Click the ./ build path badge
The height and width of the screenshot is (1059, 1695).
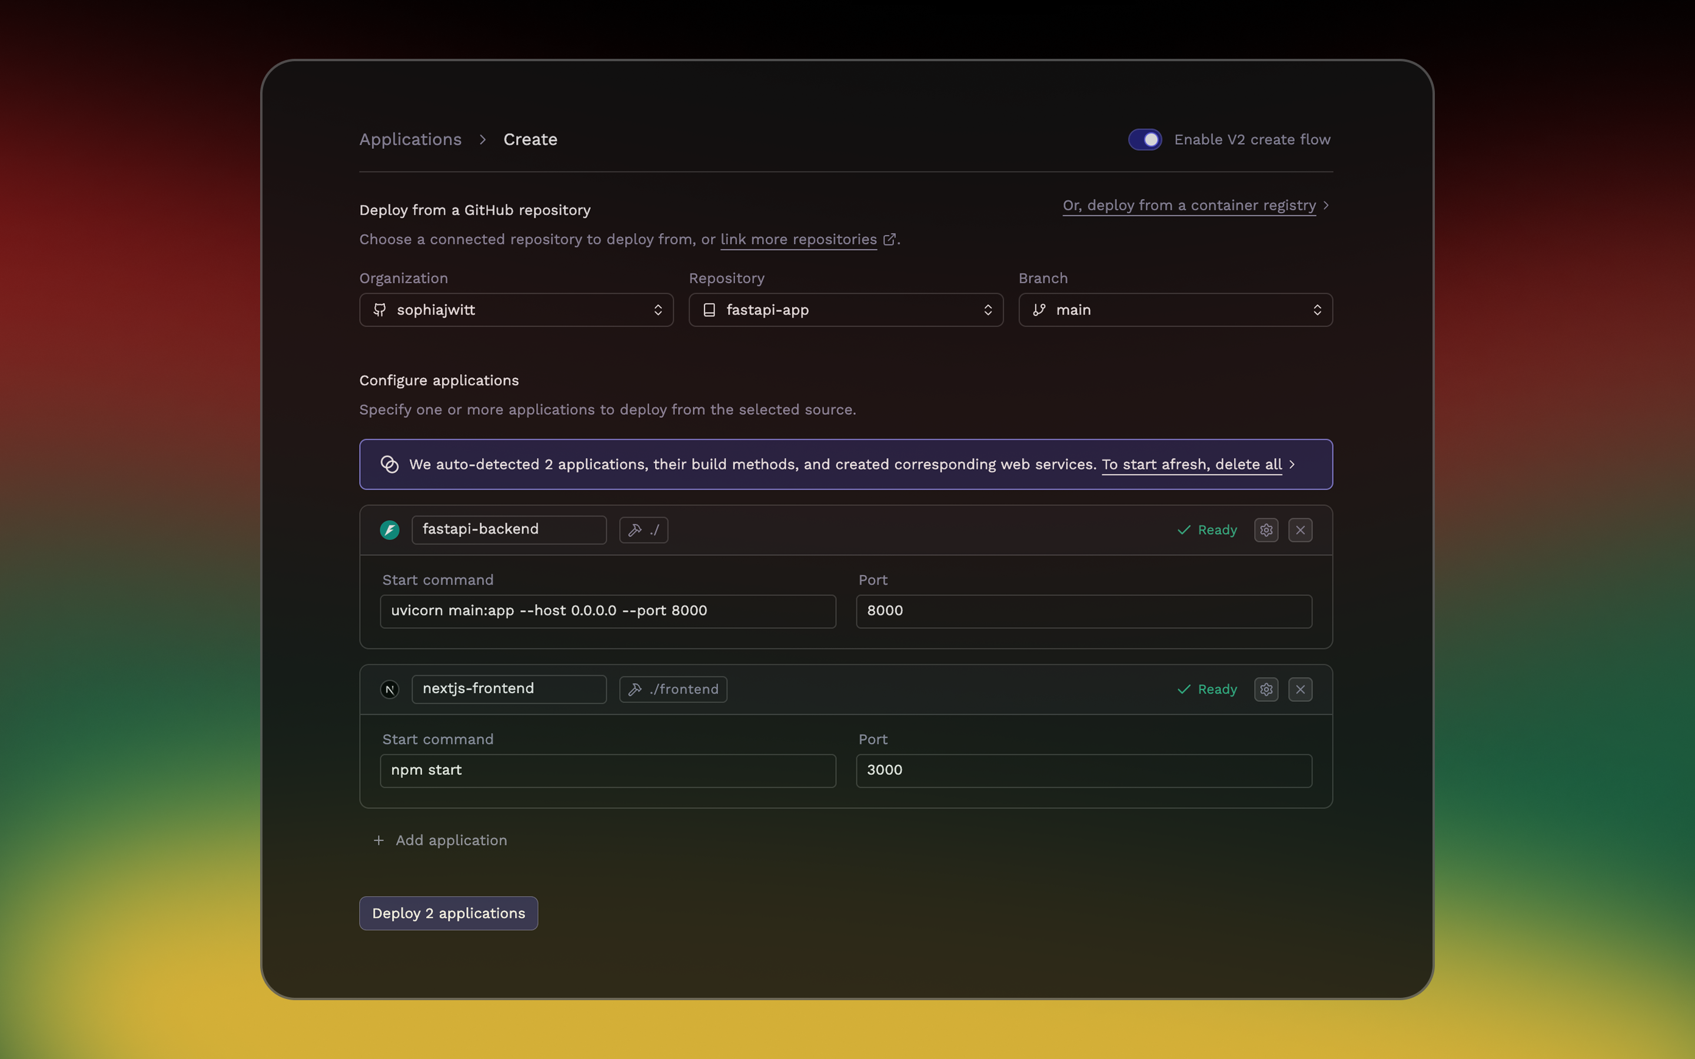tap(643, 530)
